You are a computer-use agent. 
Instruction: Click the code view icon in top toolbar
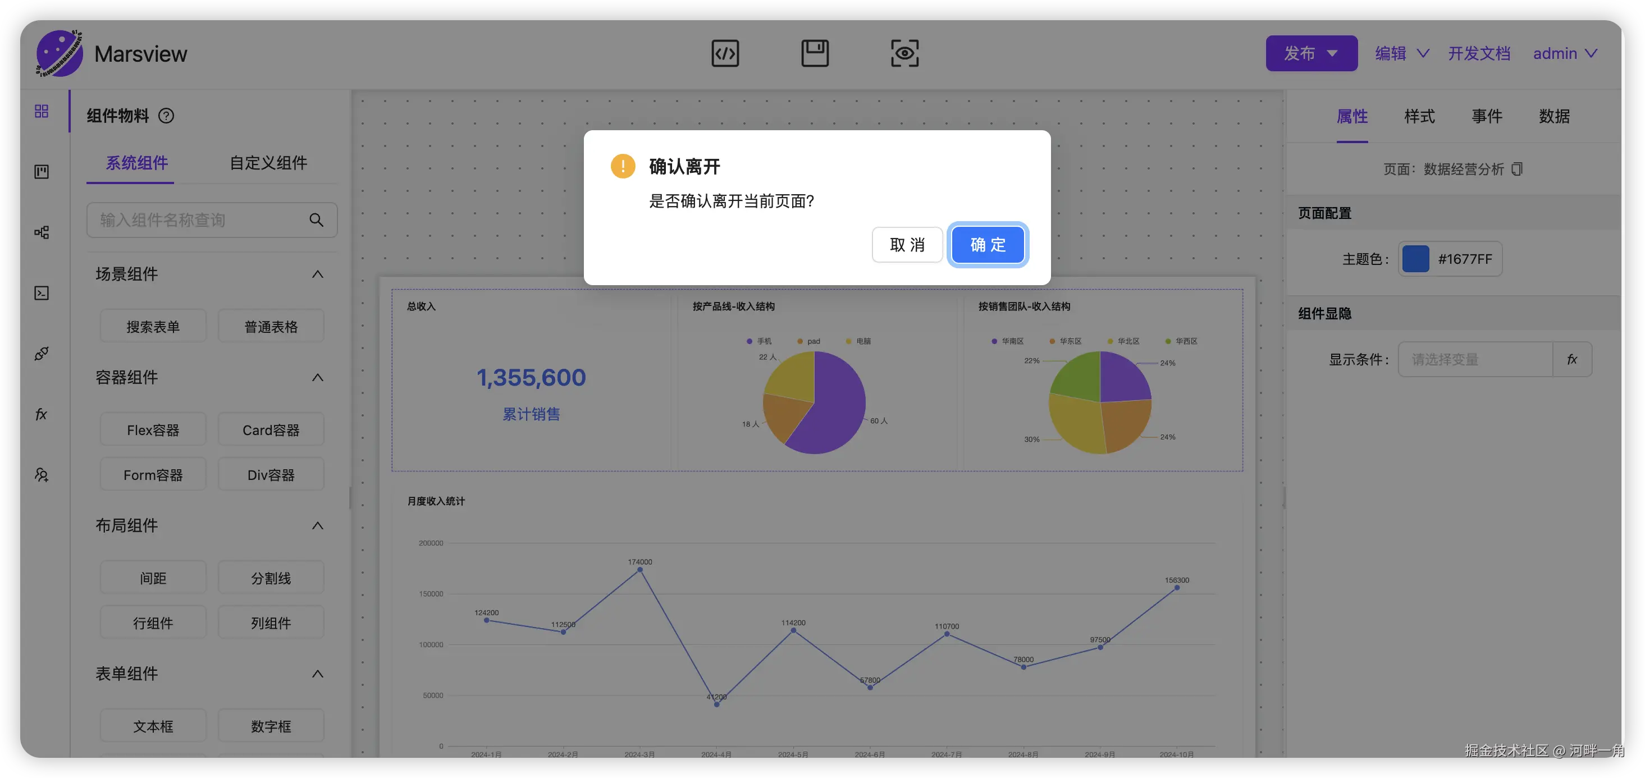(725, 54)
